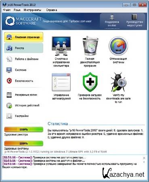
Task: Click the jv16 PowerTools title bar icon
Action: pos(4,5)
